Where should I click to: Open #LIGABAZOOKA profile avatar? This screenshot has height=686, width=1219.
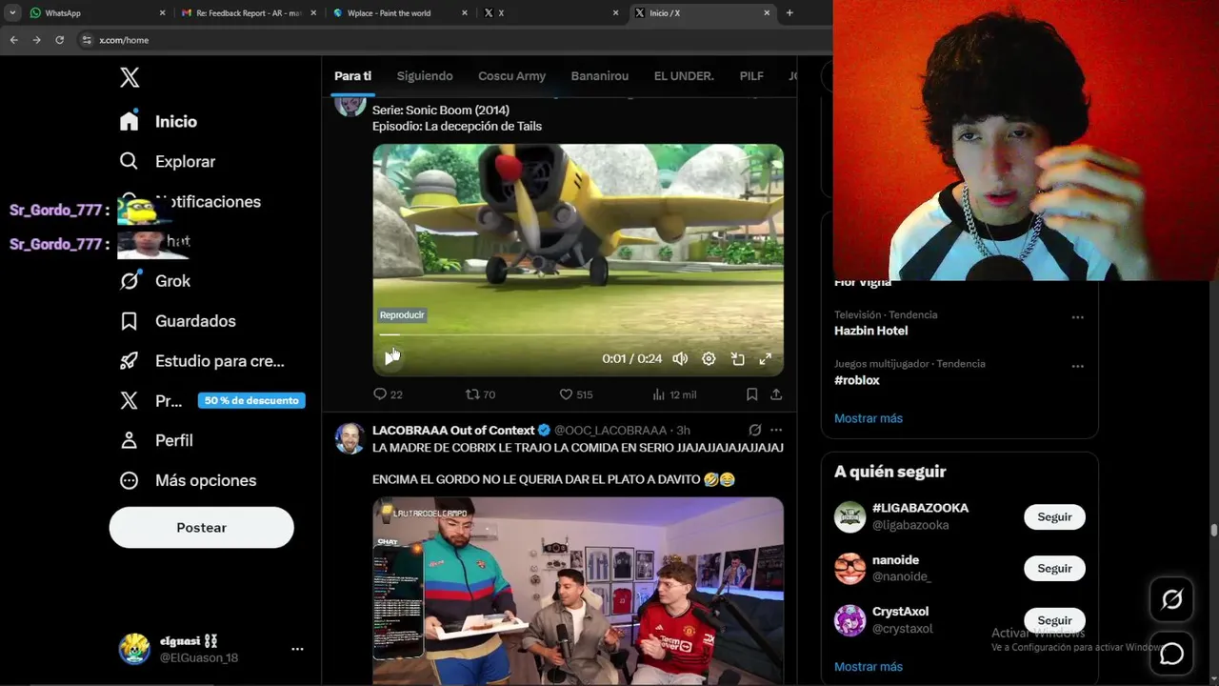[x=849, y=516]
